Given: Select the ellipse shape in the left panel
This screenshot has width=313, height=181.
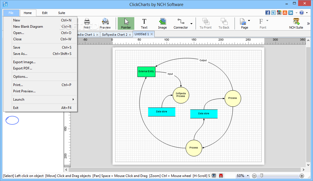Looking at the screenshot, I should (x=12, y=120).
